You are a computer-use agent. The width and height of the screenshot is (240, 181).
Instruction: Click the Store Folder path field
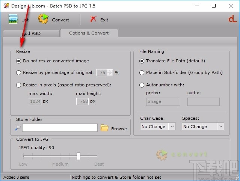[60, 128]
